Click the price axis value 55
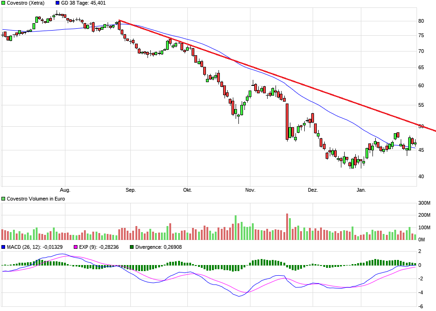The width and height of the screenshot is (436, 311). tap(421, 105)
